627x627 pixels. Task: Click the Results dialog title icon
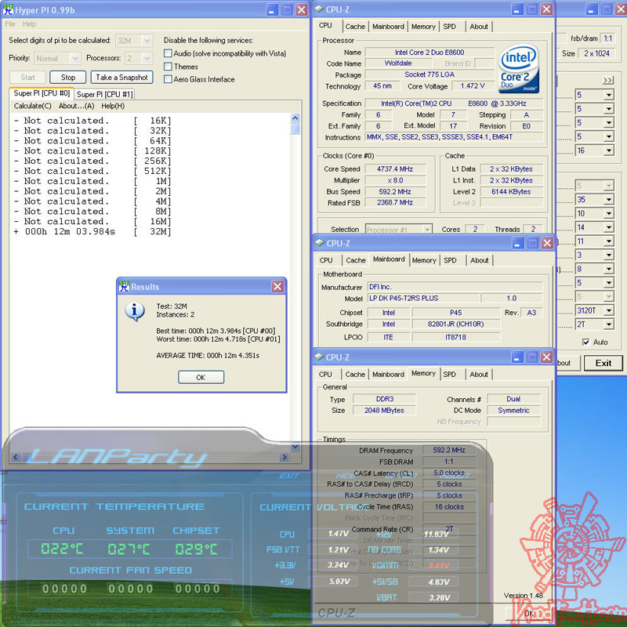point(124,286)
